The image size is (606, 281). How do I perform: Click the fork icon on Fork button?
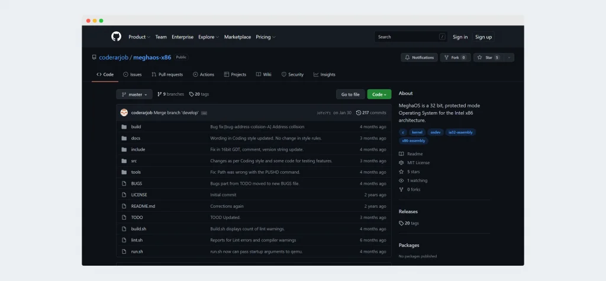pyautogui.click(x=447, y=57)
